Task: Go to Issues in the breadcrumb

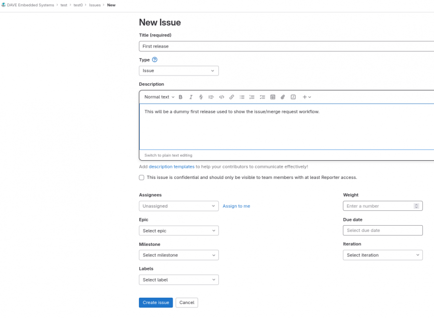Action: point(95,5)
